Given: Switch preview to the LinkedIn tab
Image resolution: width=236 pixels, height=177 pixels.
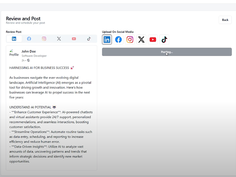Looking at the screenshot, I should point(14,39).
